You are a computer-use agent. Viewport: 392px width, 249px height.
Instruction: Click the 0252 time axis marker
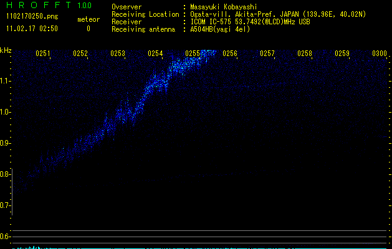pyautogui.click(x=80, y=54)
